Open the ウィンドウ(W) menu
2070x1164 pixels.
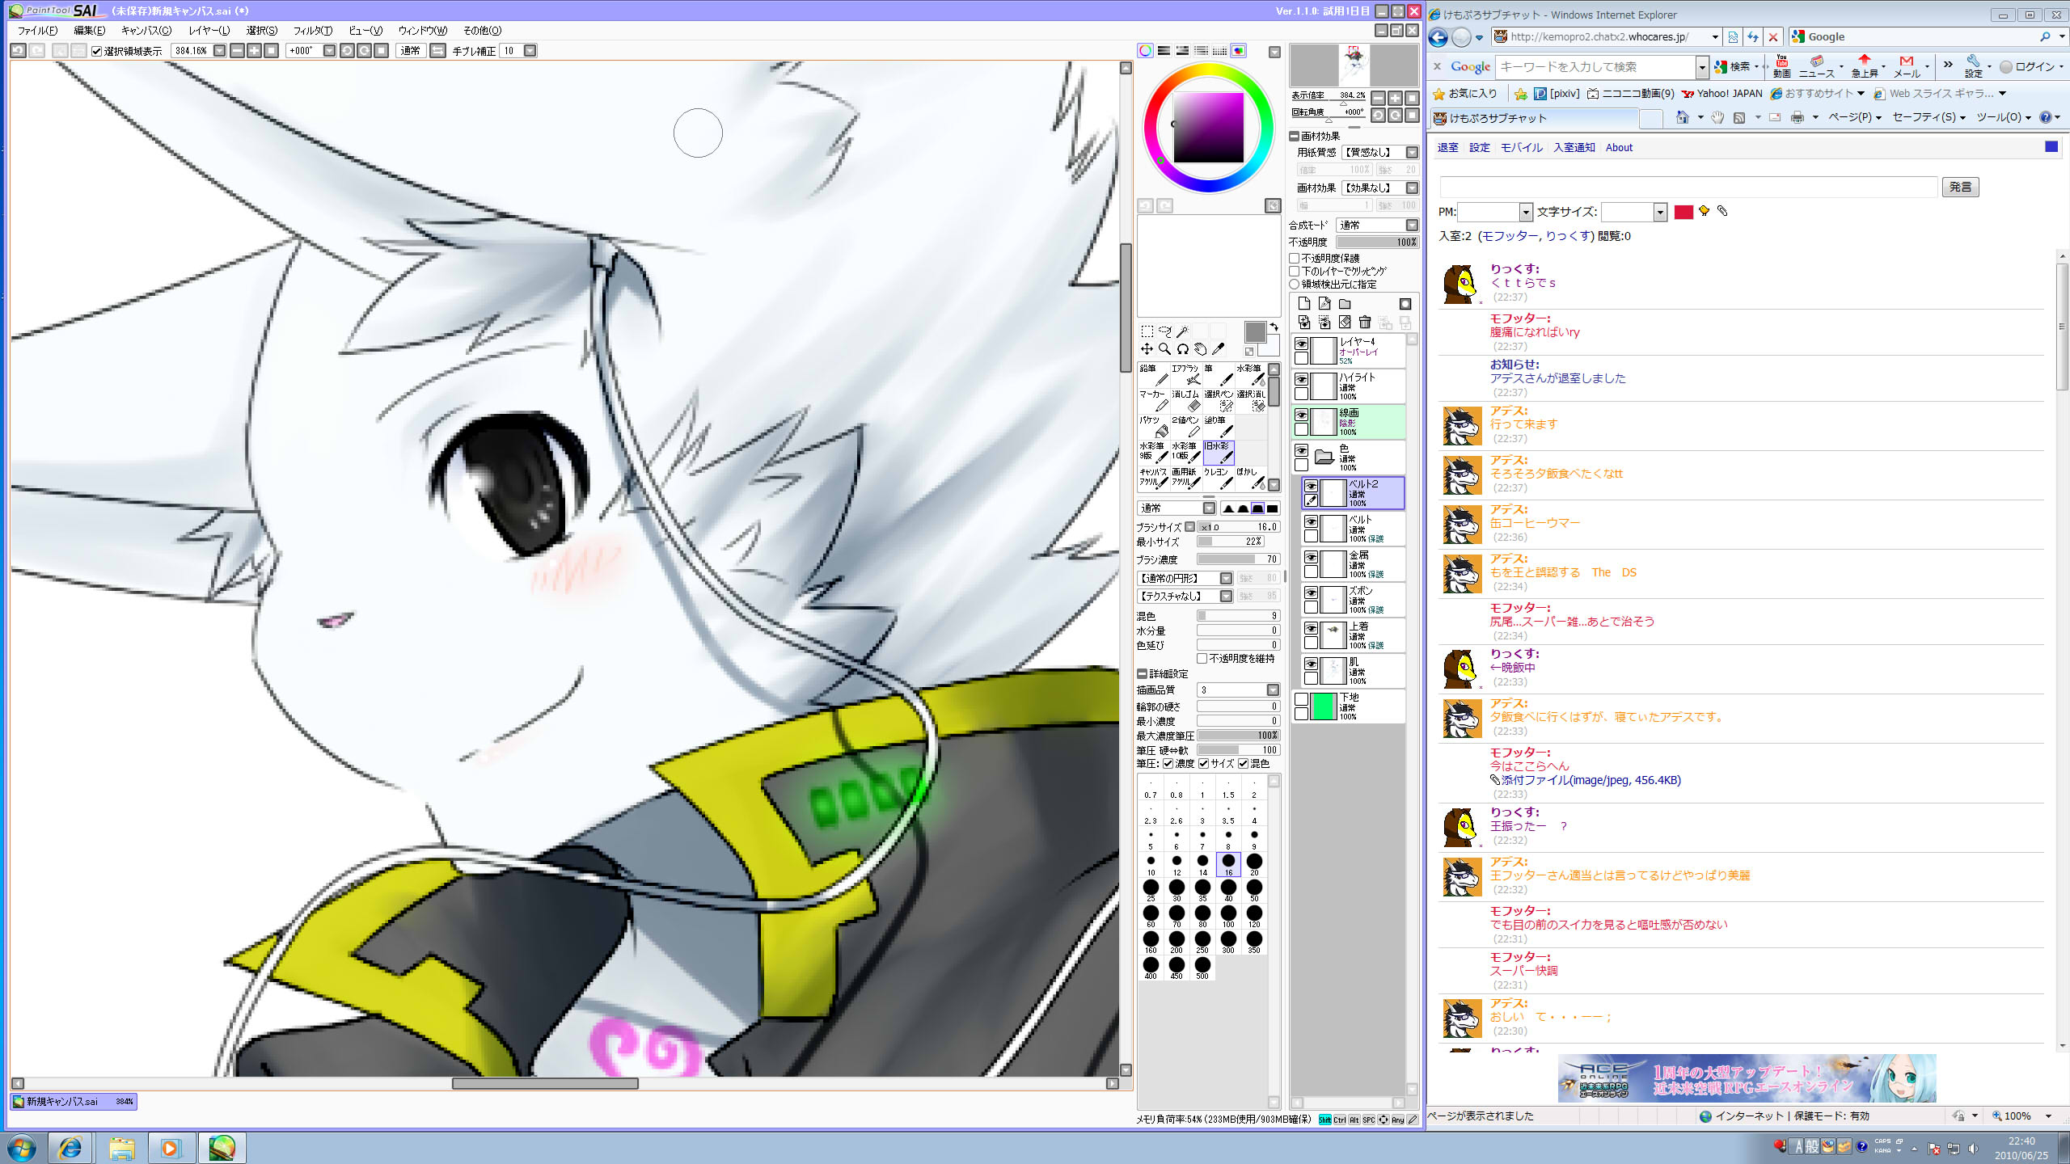(x=422, y=31)
